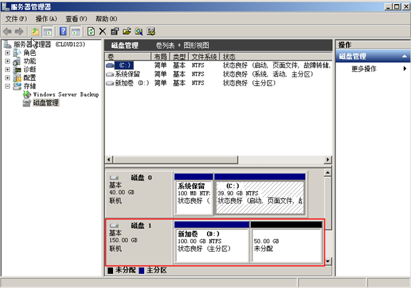Expand the 角色 tree node
The height and width of the screenshot is (288, 411).
point(7,53)
